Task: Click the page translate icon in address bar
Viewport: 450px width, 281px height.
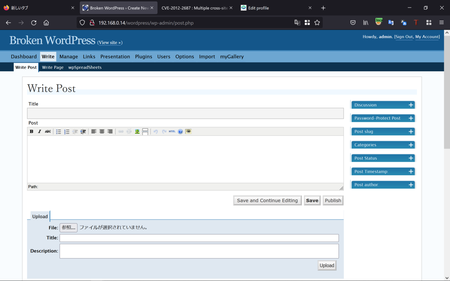Action: (x=297, y=23)
